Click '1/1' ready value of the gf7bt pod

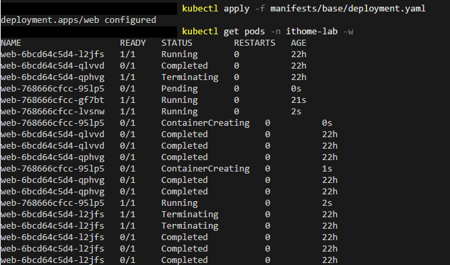click(x=127, y=100)
